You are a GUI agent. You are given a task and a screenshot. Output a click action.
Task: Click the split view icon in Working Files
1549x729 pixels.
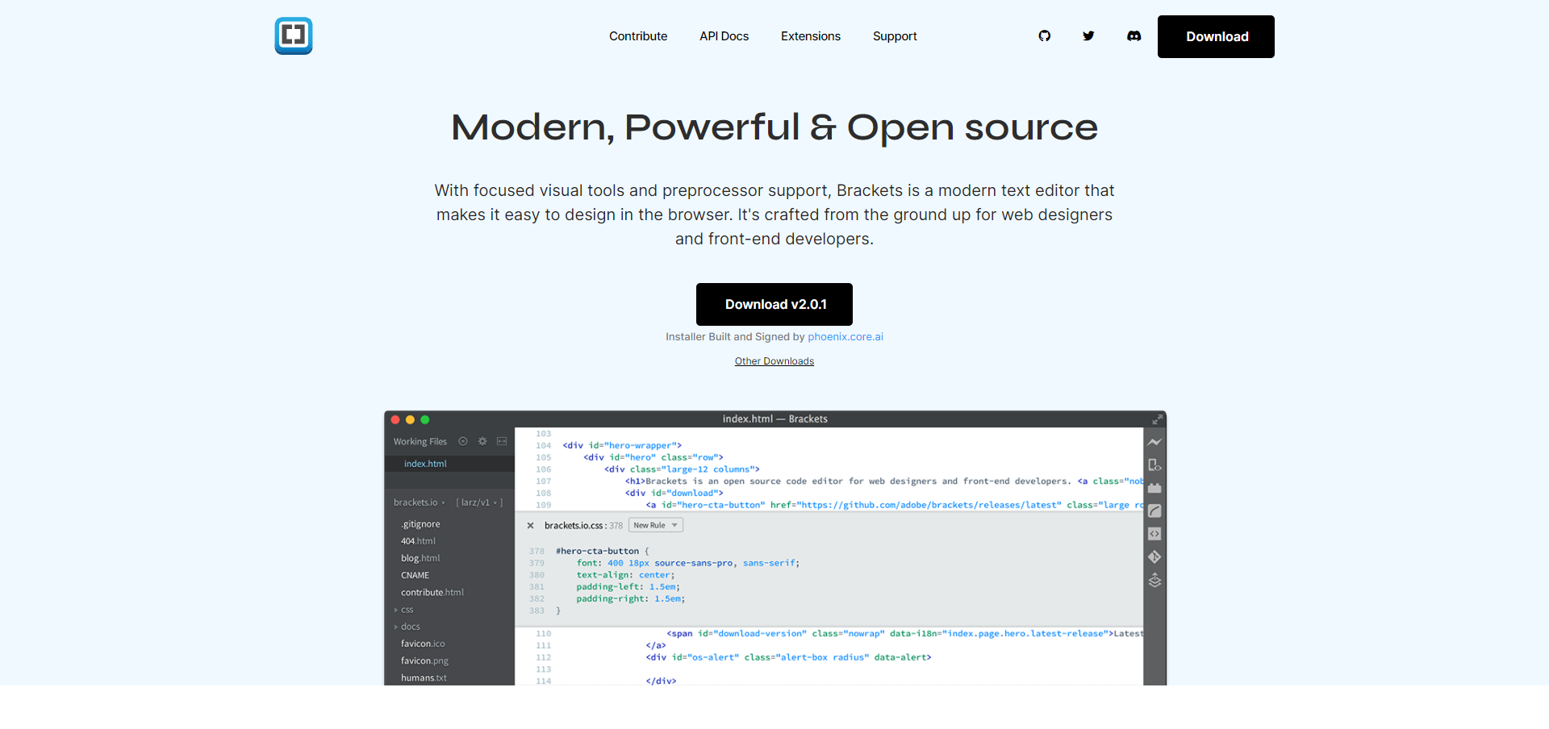pos(502,441)
